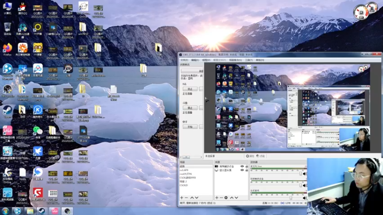Move selected scene down with arrow

[197, 198]
